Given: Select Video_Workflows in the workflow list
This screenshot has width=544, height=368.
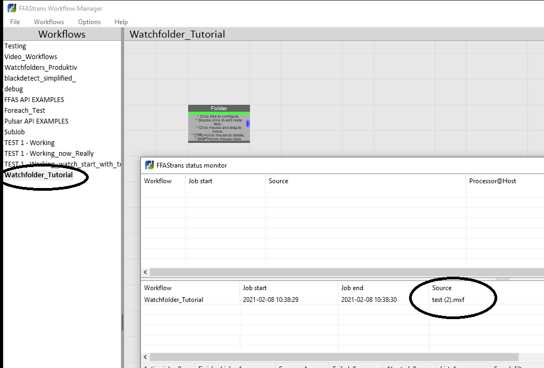Looking at the screenshot, I should pos(31,56).
